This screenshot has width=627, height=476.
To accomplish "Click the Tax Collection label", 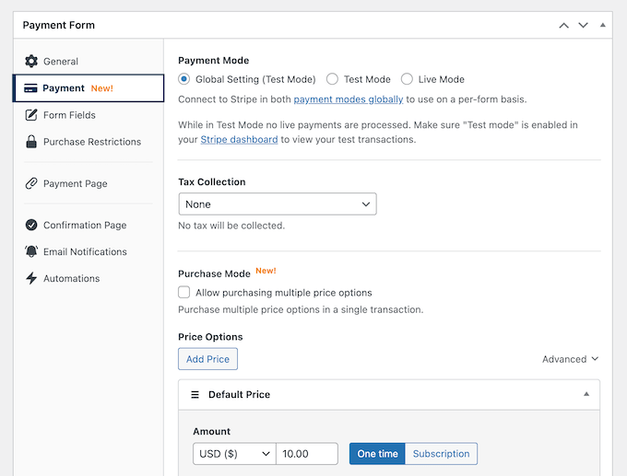I will click(212, 181).
